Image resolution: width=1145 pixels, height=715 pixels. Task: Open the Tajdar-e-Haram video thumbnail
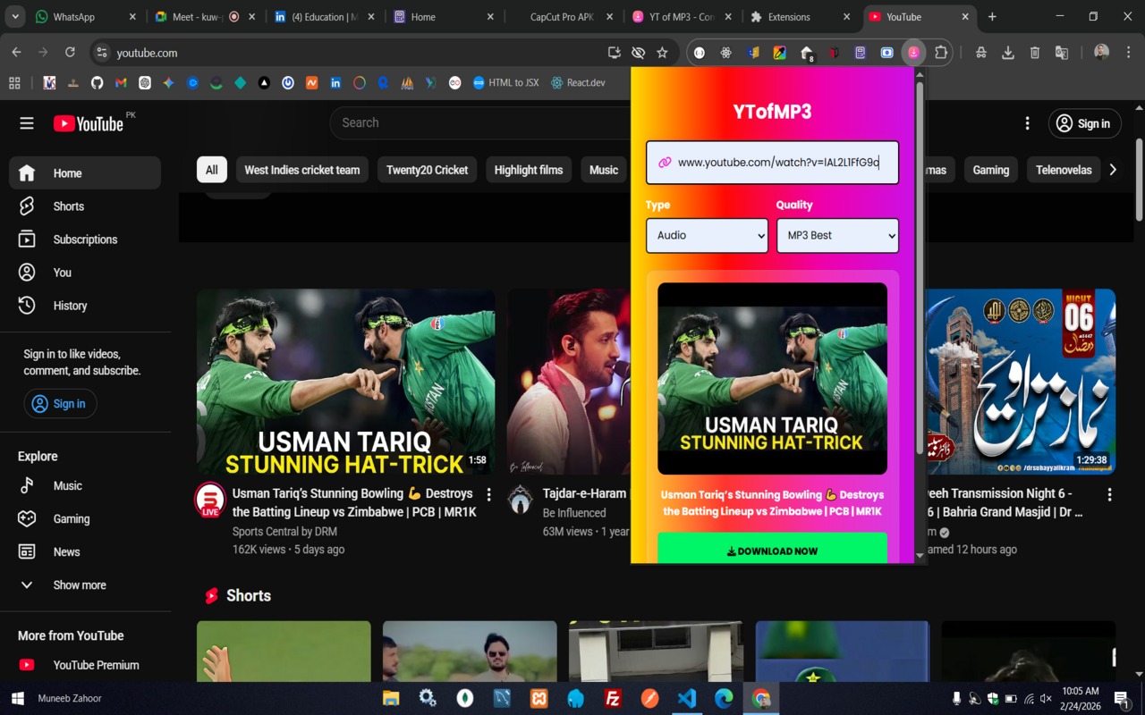569,382
